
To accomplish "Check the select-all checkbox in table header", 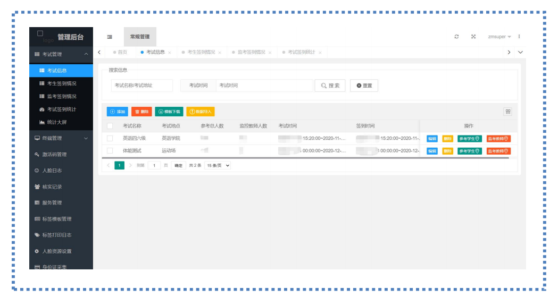I will pyautogui.click(x=110, y=126).
